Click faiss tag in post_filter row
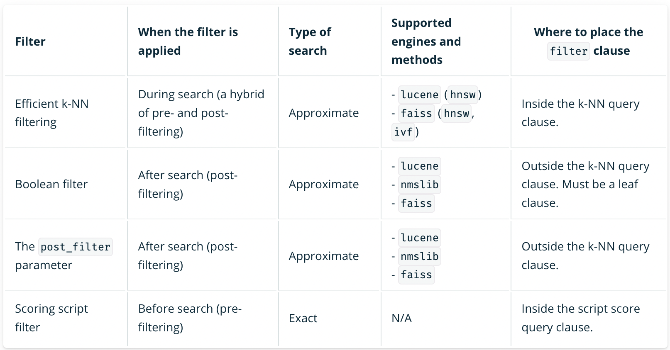Viewport: 670px width, 350px height. coord(416,275)
